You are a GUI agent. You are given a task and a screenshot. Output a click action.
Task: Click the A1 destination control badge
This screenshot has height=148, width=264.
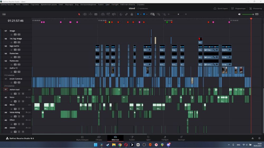coord(6,89)
